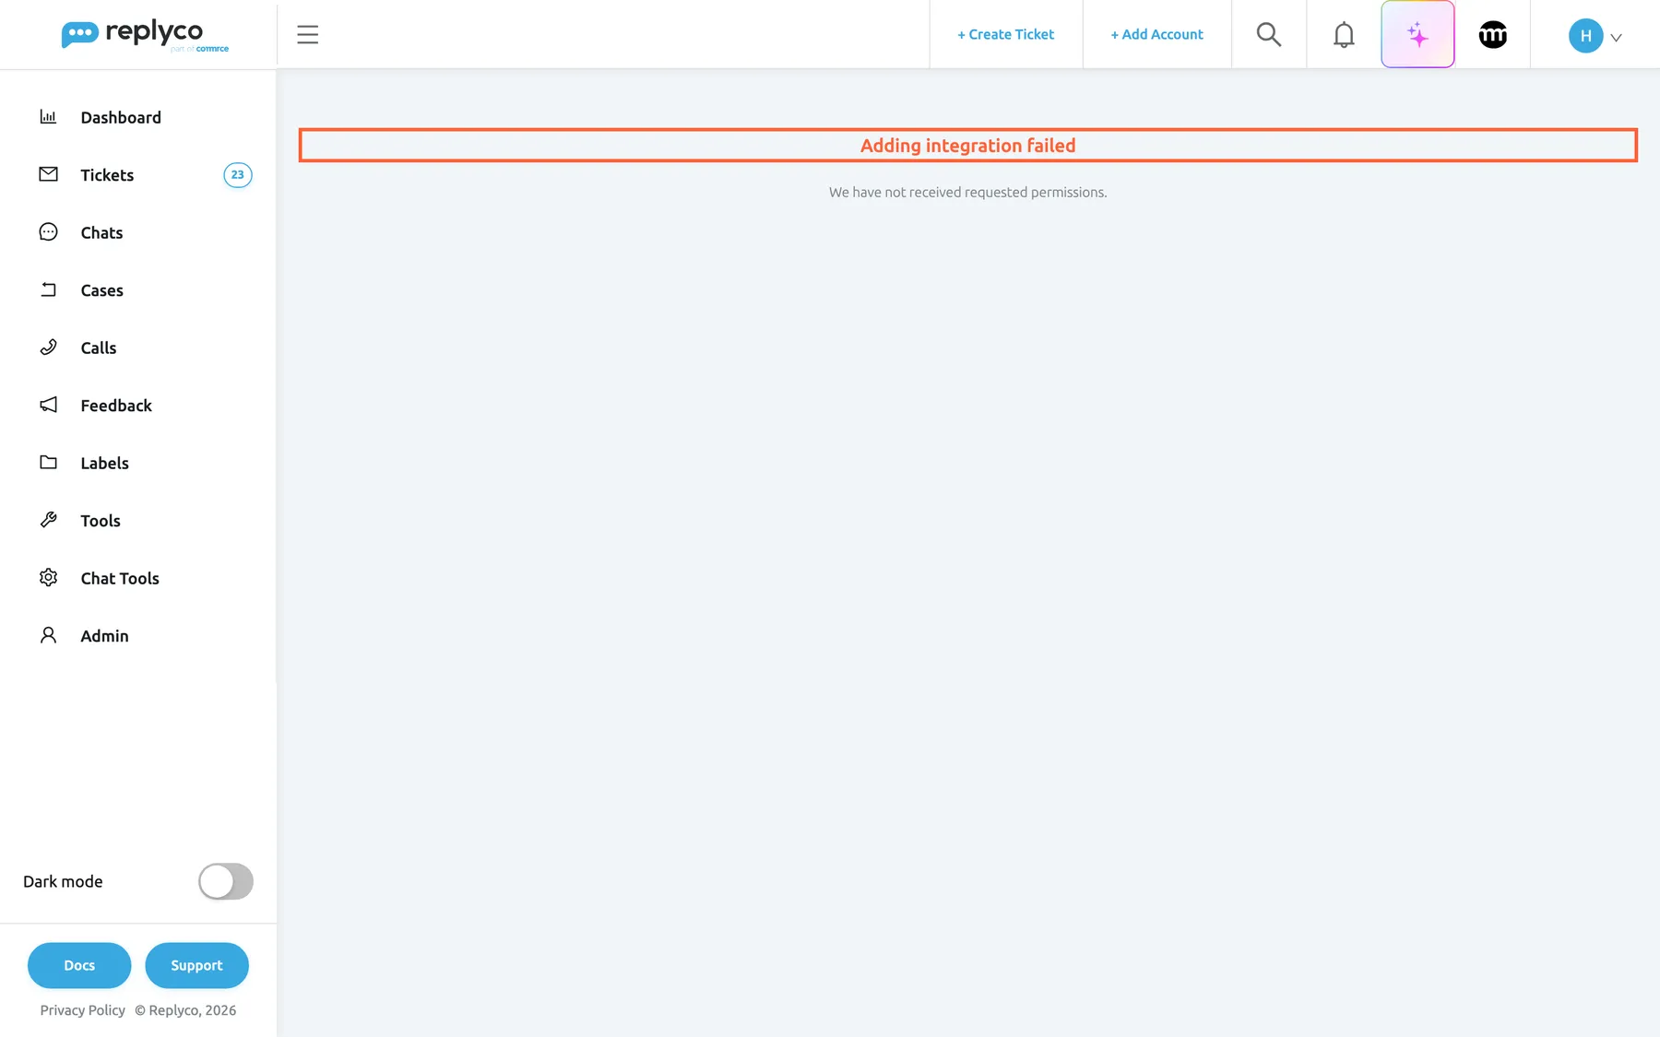Click the Replyco logo
Screen dimensions: 1660x1037
[145, 35]
